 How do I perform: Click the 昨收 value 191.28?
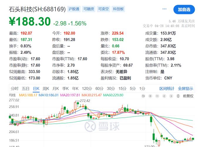(69, 40)
